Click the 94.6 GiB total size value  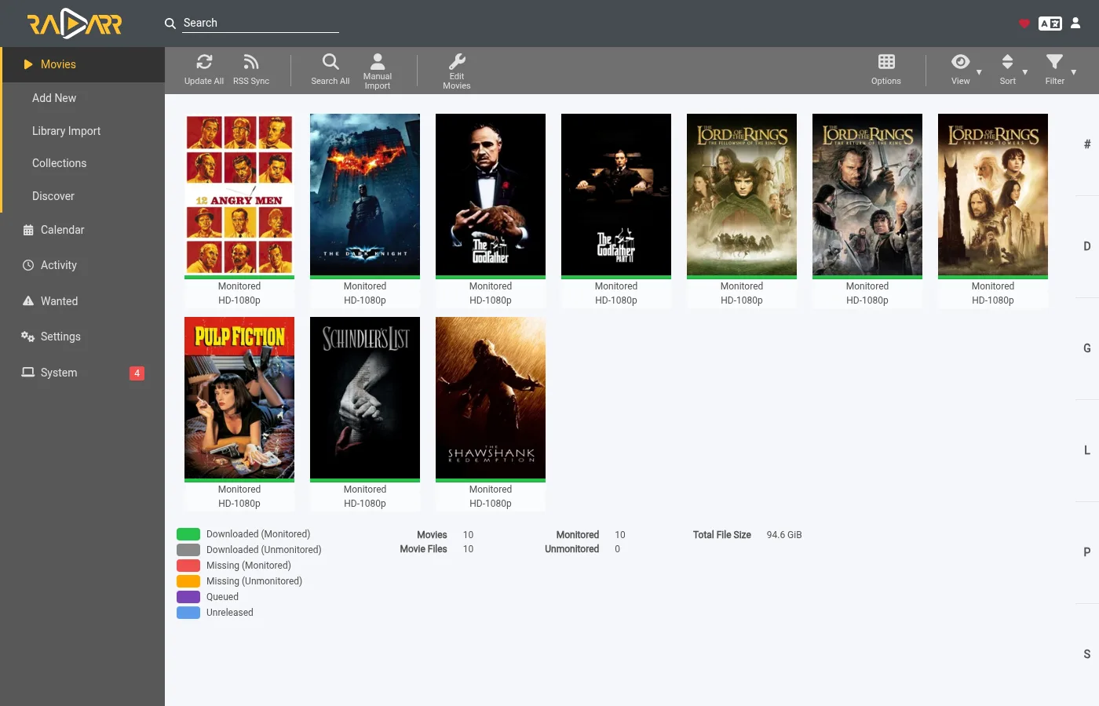[x=784, y=535]
